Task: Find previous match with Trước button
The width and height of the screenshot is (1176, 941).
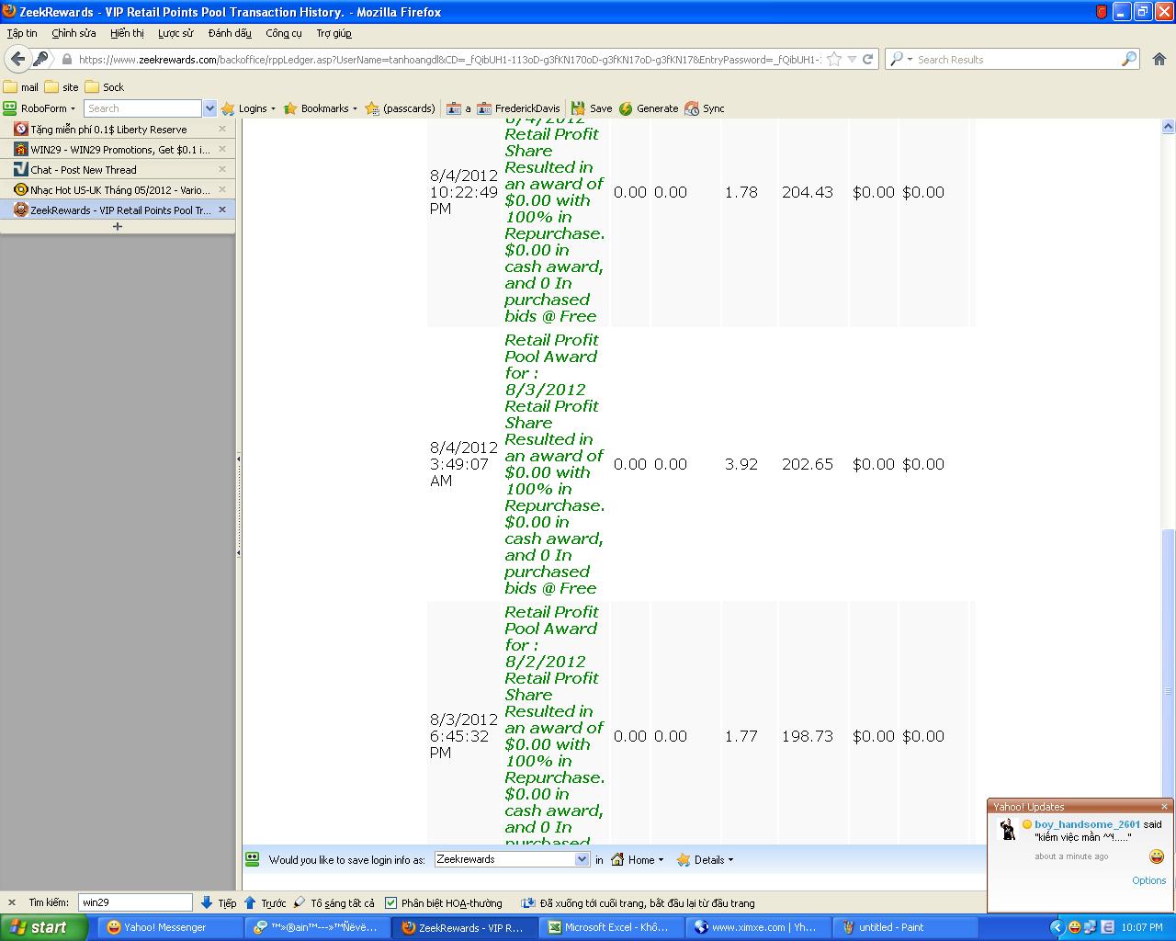Action: (266, 902)
